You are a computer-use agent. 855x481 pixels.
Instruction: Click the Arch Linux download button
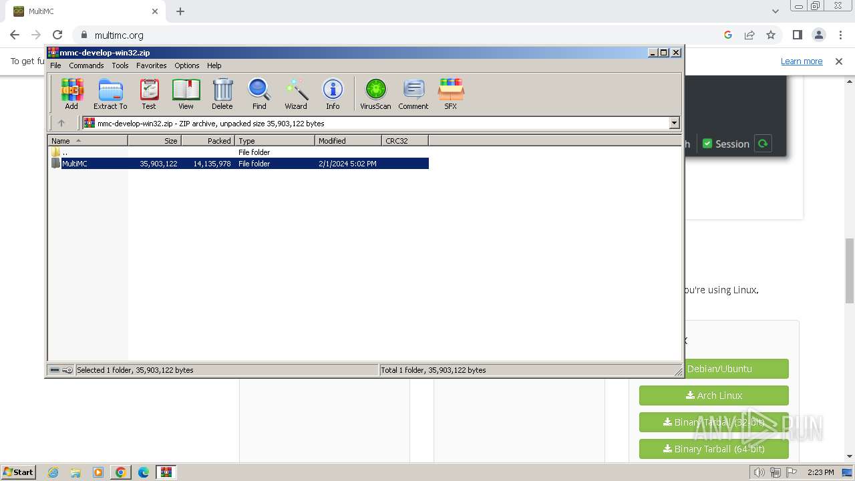714,395
